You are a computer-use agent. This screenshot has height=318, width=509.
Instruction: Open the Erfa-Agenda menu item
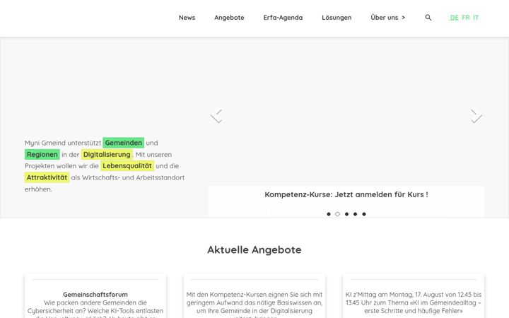[283, 18]
